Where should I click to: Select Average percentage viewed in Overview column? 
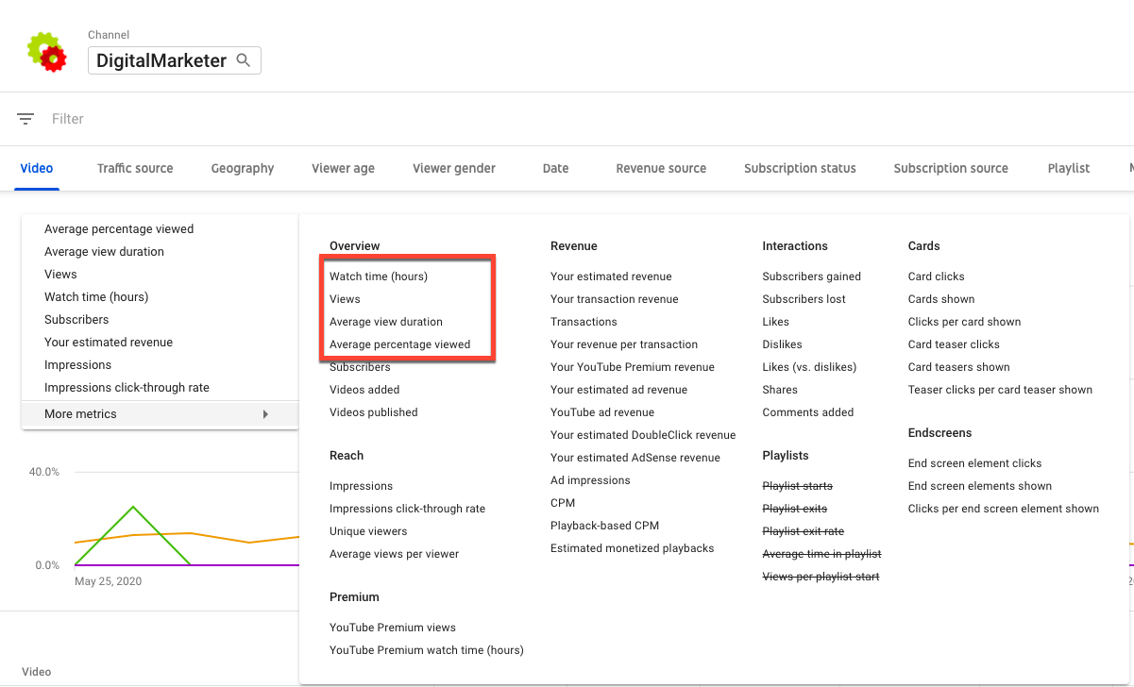click(399, 344)
